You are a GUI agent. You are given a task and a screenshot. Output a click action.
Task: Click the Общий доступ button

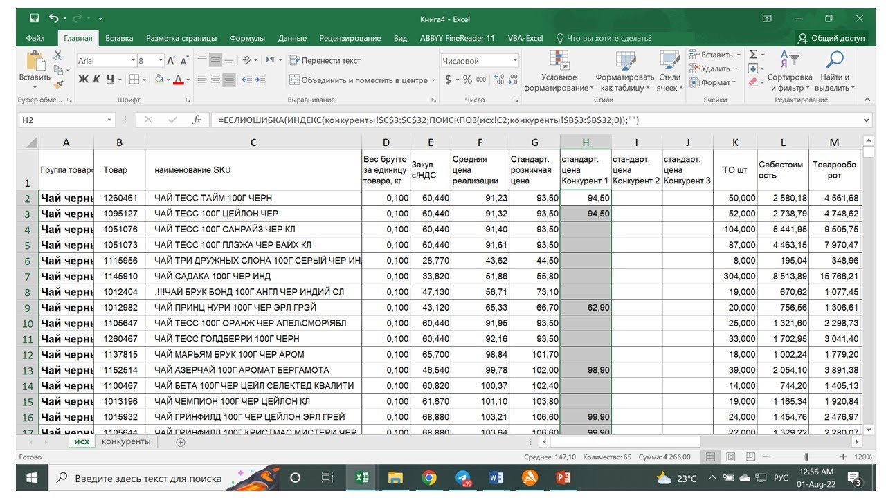(831, 38)
